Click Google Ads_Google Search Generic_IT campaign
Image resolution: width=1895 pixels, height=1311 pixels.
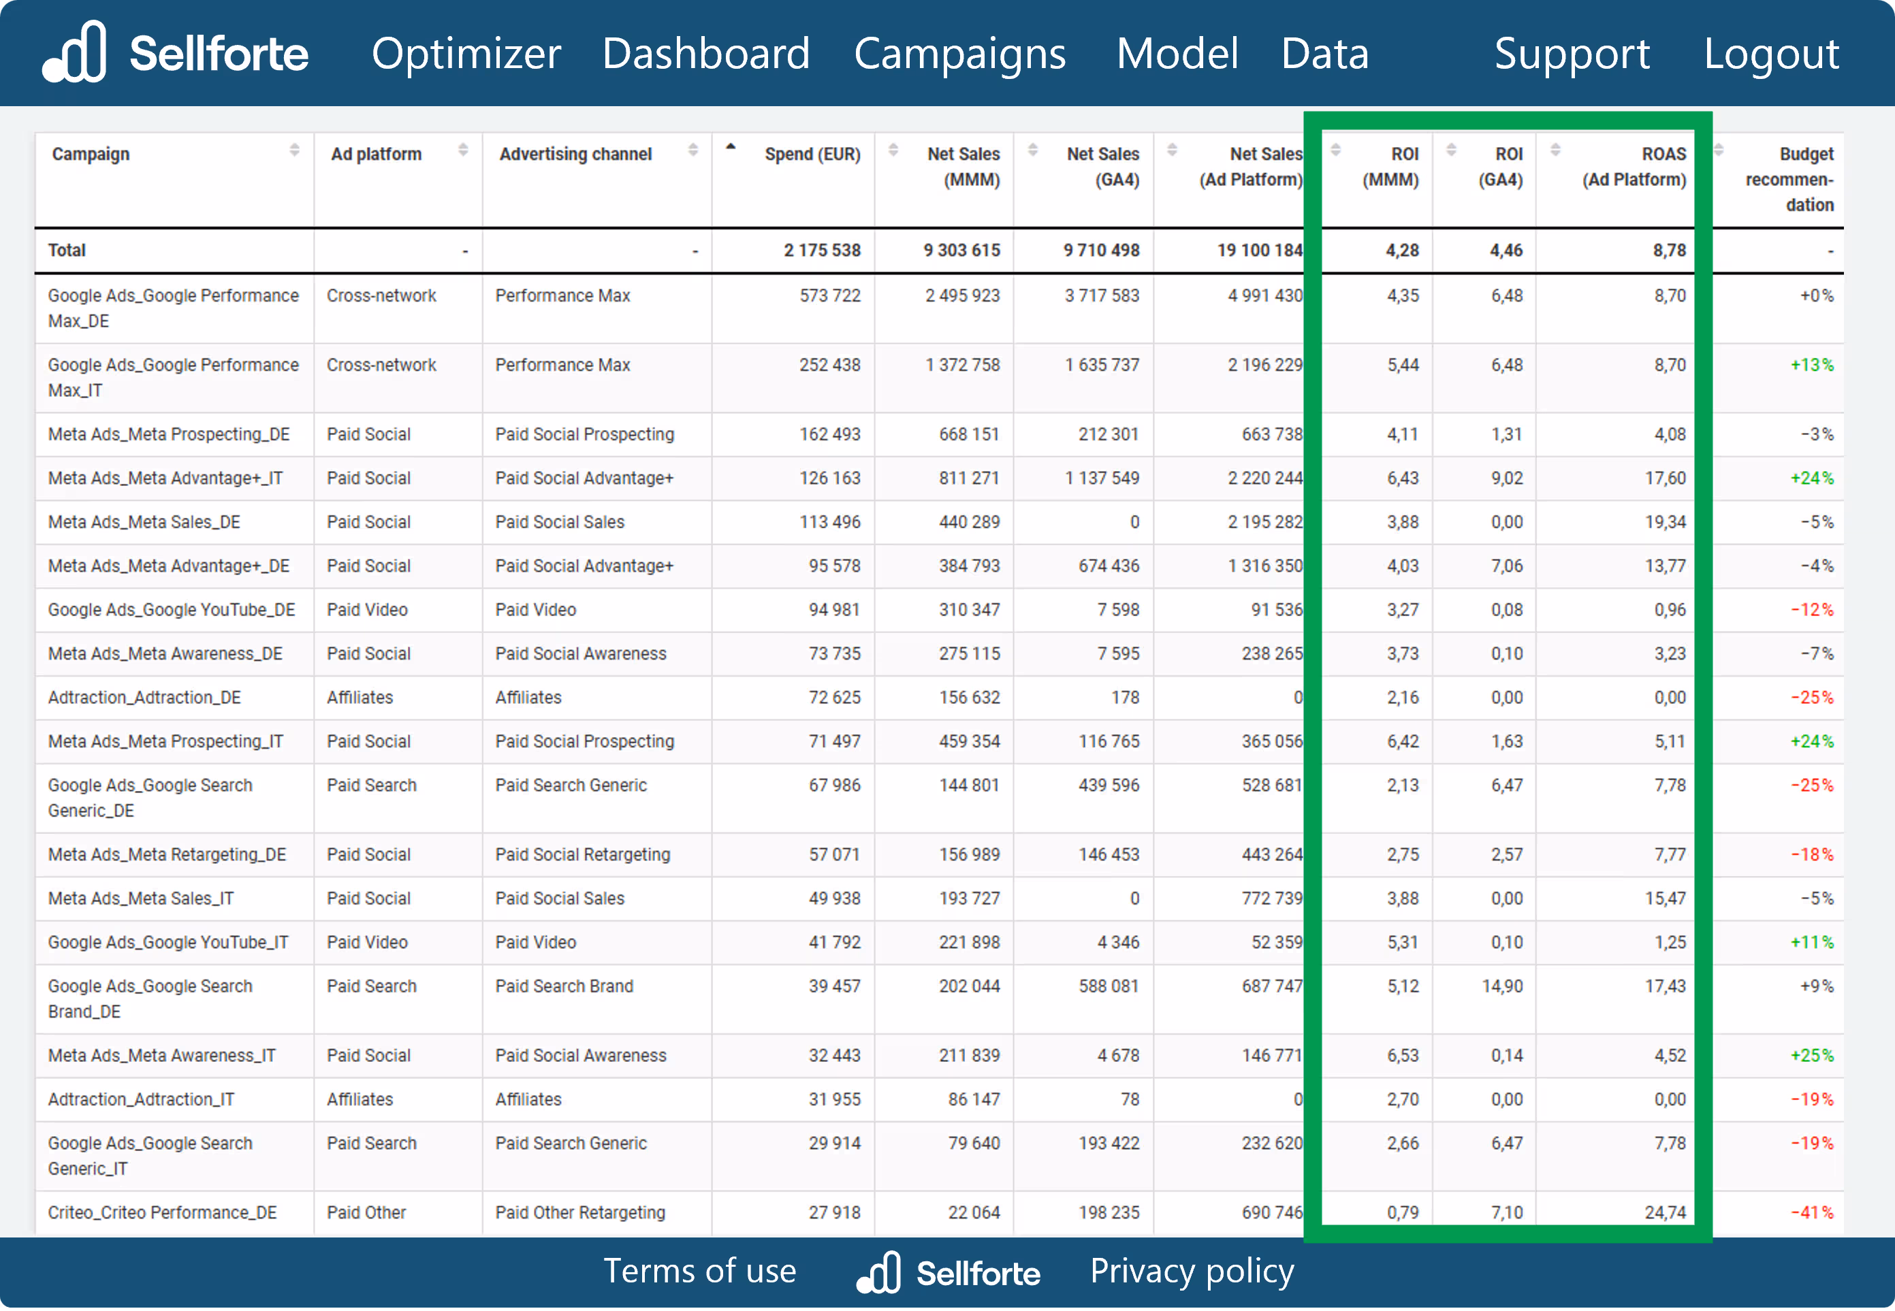[150, 1156]
